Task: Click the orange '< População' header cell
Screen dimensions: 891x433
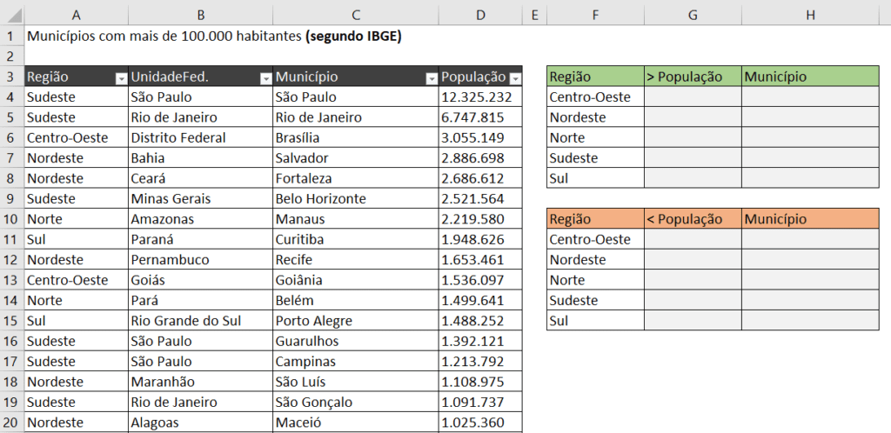Action: point(693,218)
